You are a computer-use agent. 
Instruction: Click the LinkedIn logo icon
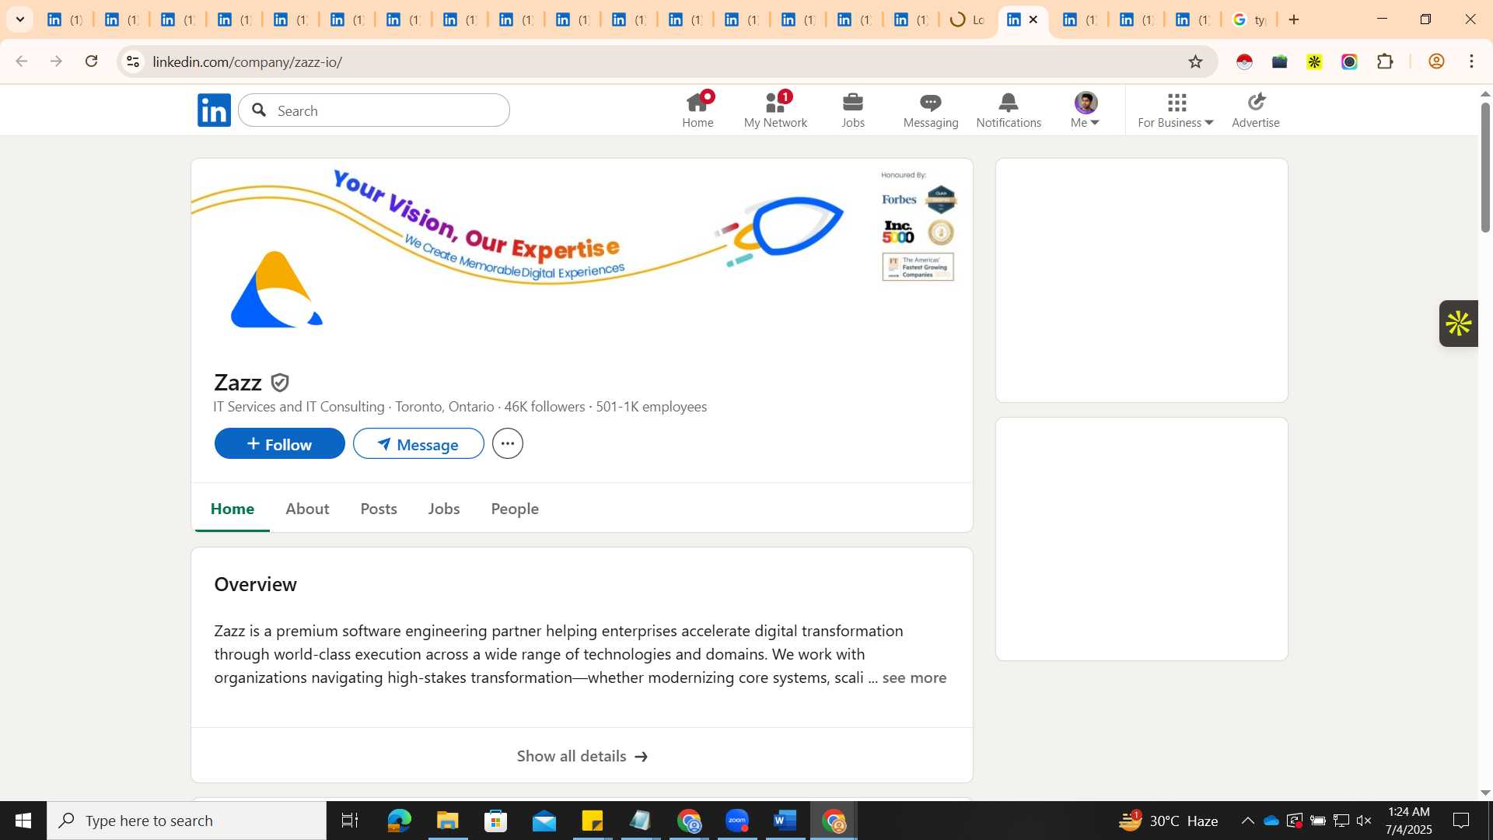click(x=214, y=110)
